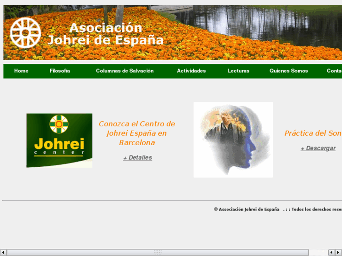Click the horizontal scrollbar thumb

[x=158, y=252]
